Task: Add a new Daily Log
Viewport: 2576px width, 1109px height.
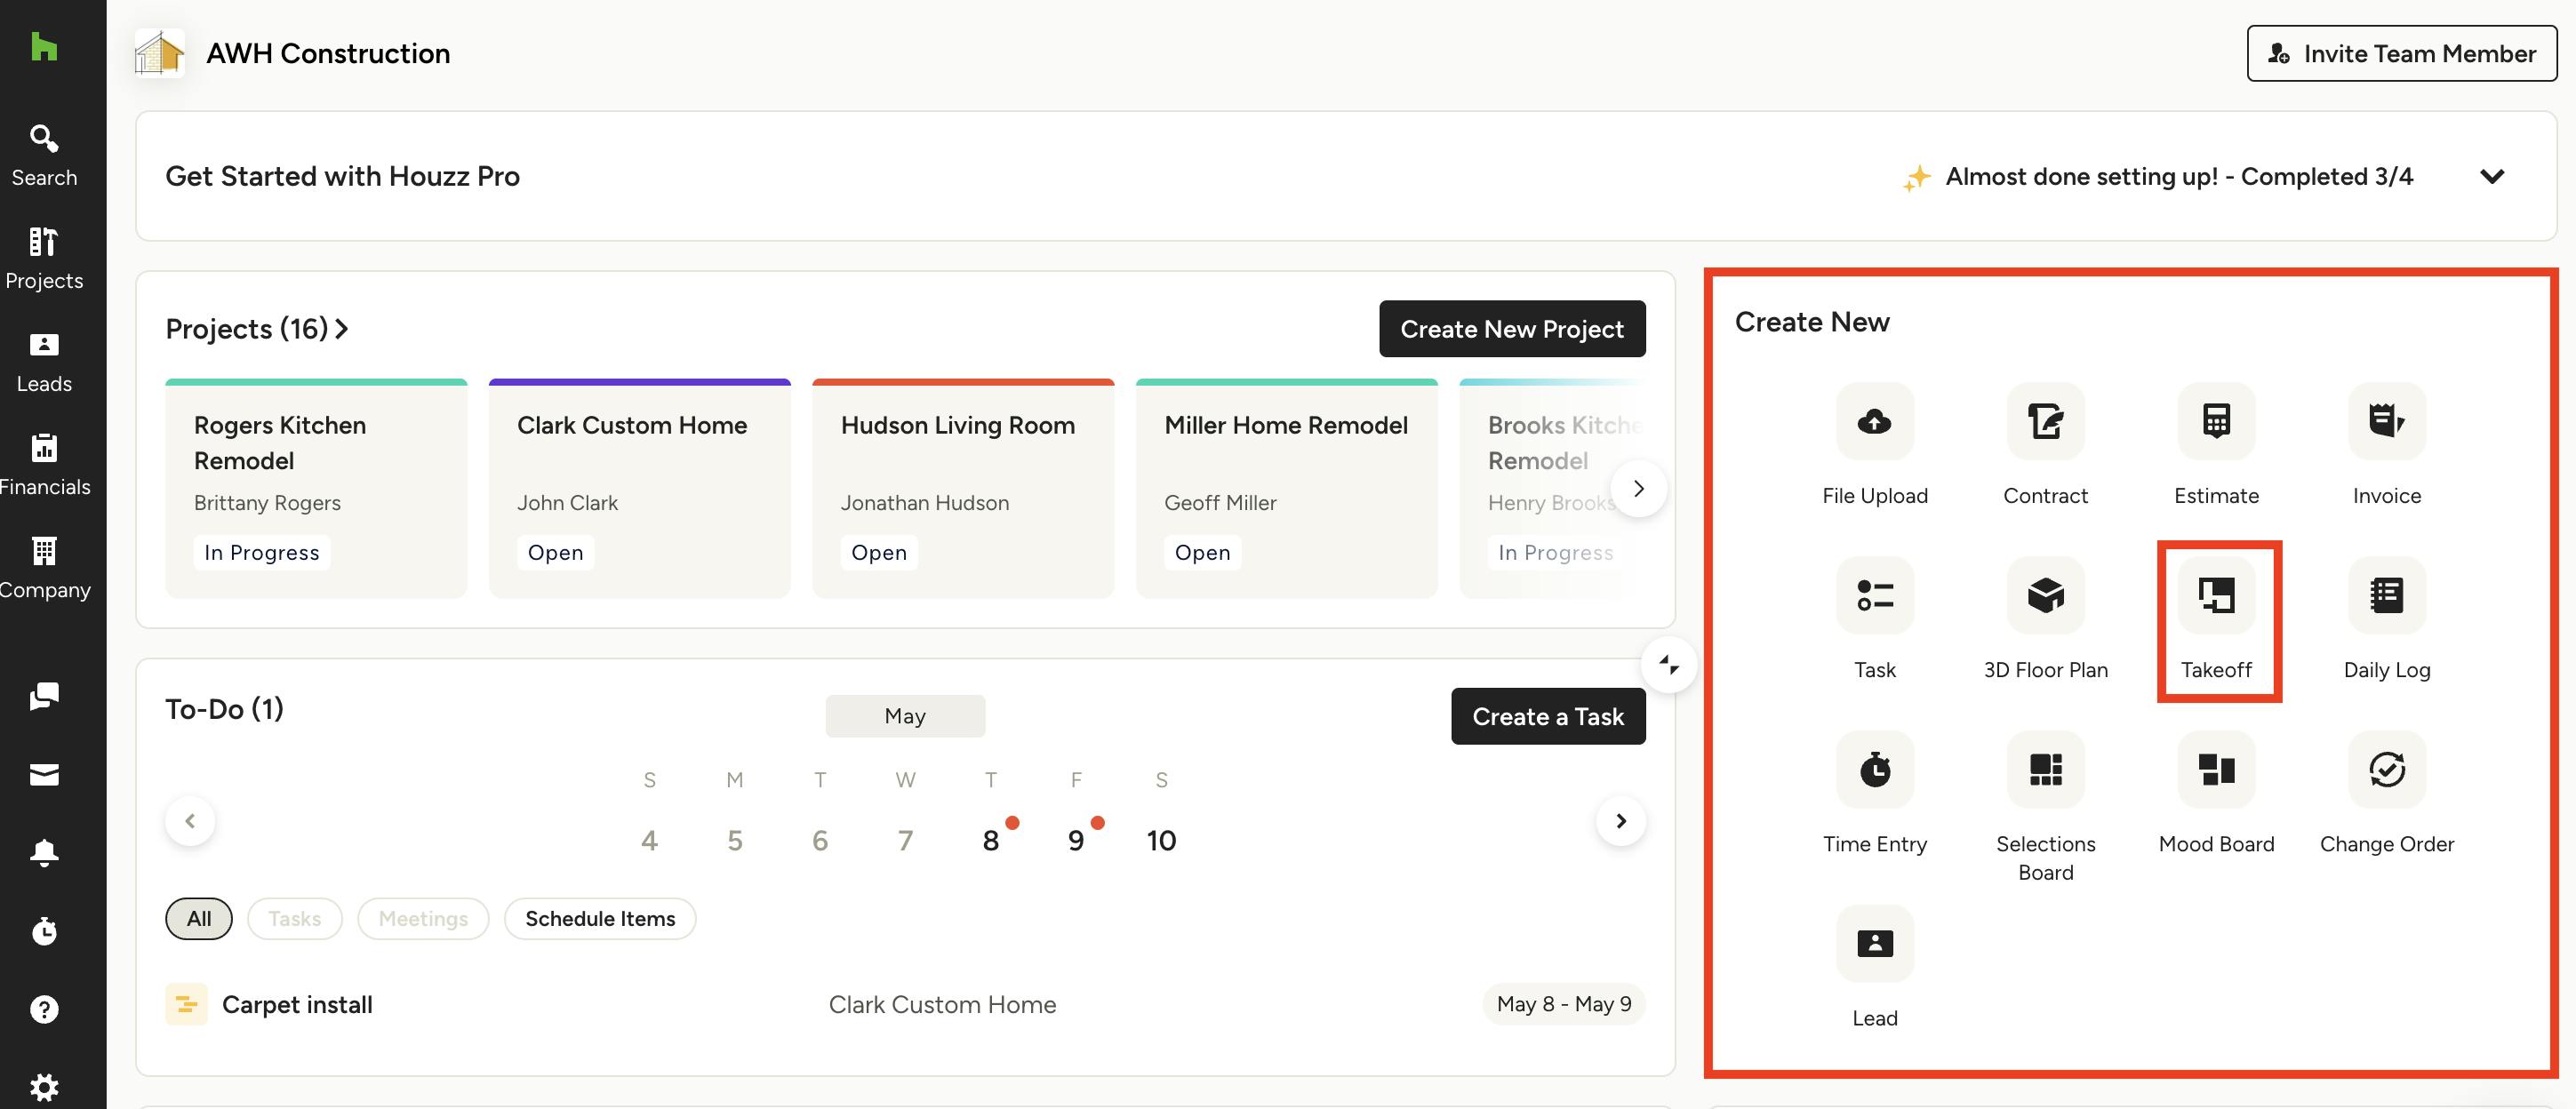Action: (x=2385, y=596)
